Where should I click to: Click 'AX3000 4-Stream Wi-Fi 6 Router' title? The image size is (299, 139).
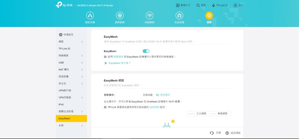[95, 5]
